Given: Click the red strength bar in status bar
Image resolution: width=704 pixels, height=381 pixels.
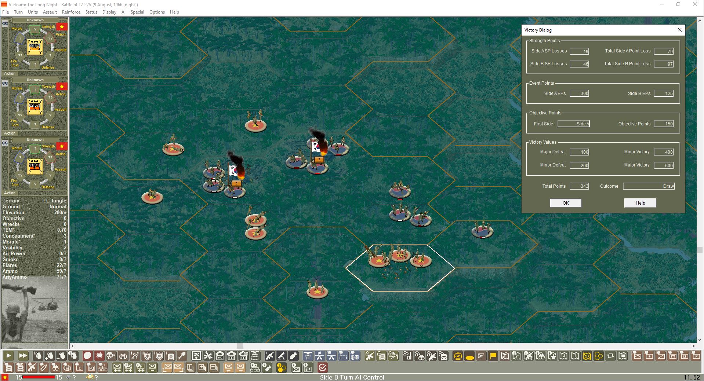Looking at the screenshot, I should tap(39, 377).
